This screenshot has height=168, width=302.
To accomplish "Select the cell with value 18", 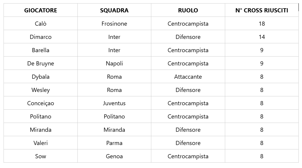I will [262, 23].
